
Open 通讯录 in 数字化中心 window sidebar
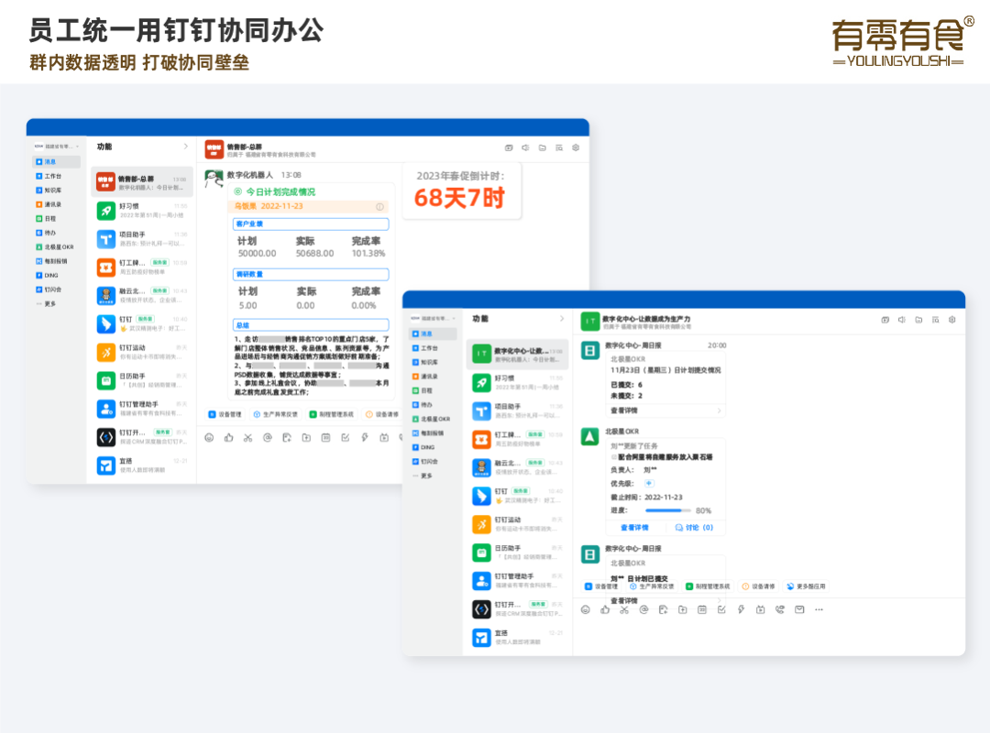pyautogui.click(x=425, y=377)
